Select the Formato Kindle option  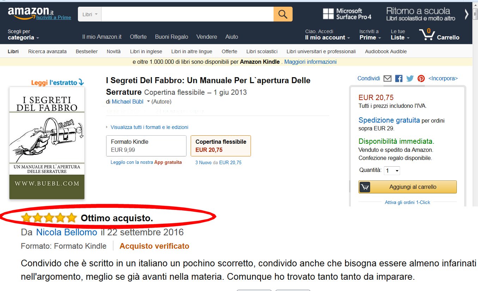[x=146, y=145]
